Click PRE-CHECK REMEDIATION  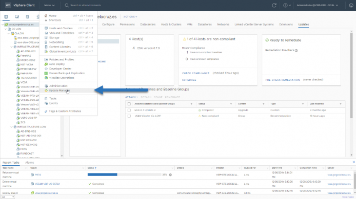[x=283, y=80]
